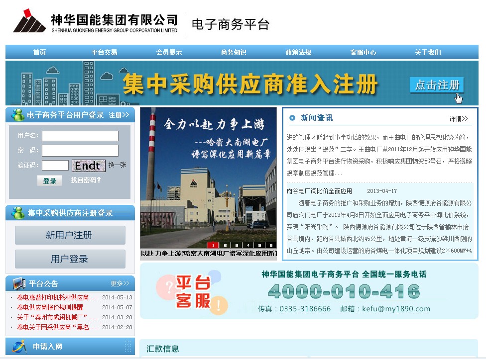Select slide 1 of the image carousel

coord(213,245)
